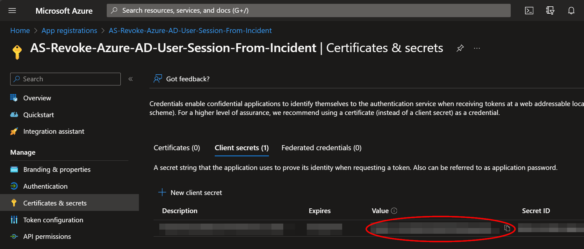Image resolution: width=584 pixels, height=249 pixels.
Task: Click the Description column header
Action: coord(180,211)
